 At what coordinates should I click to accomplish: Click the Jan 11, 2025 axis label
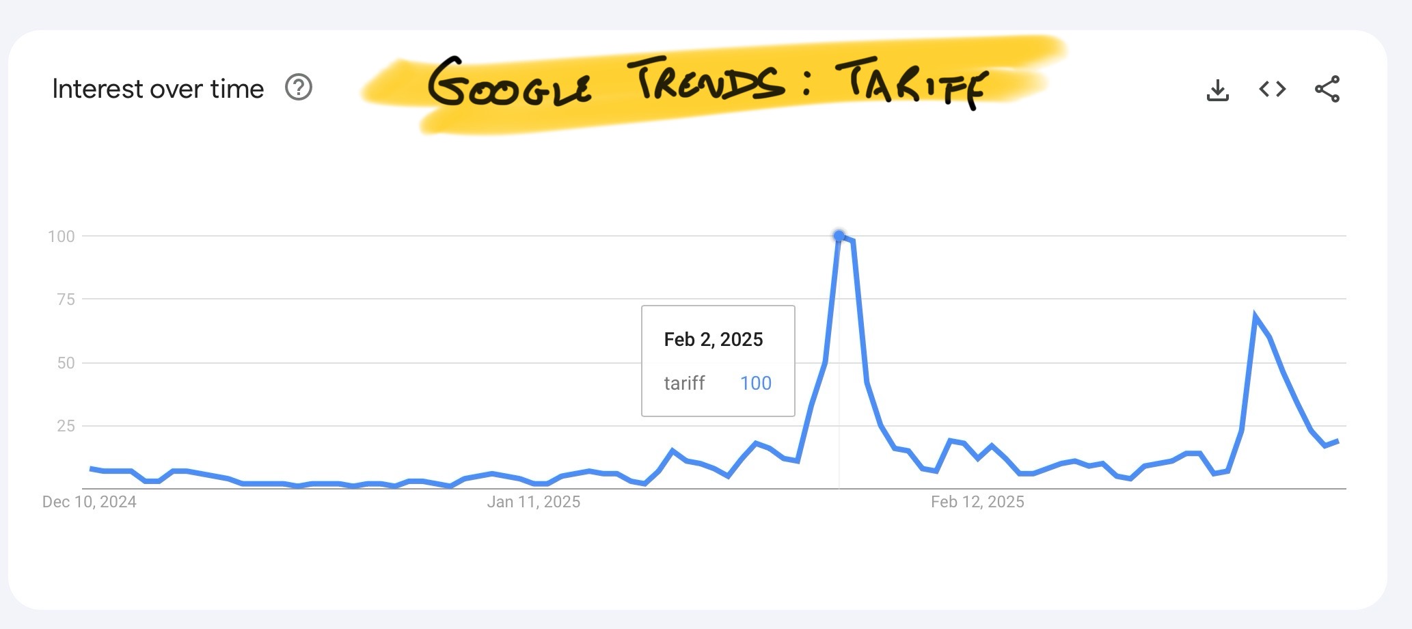tap(534, 501)
